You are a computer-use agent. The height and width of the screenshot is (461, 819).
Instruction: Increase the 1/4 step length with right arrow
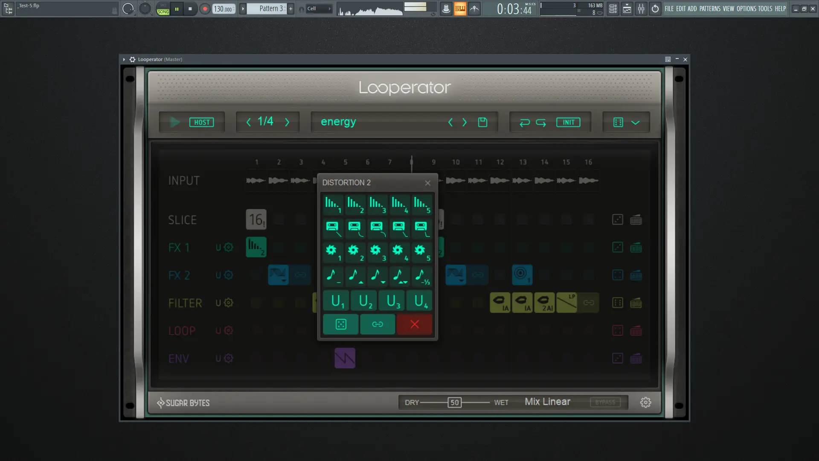(287, 123)
